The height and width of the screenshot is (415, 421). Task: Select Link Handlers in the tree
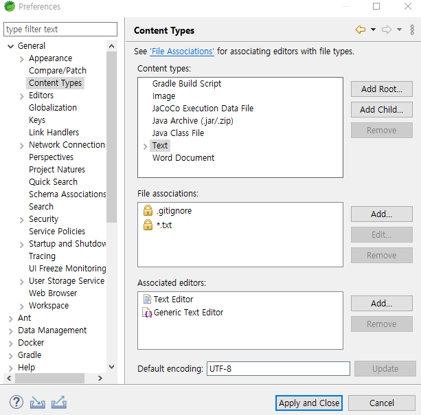point(54,132)
